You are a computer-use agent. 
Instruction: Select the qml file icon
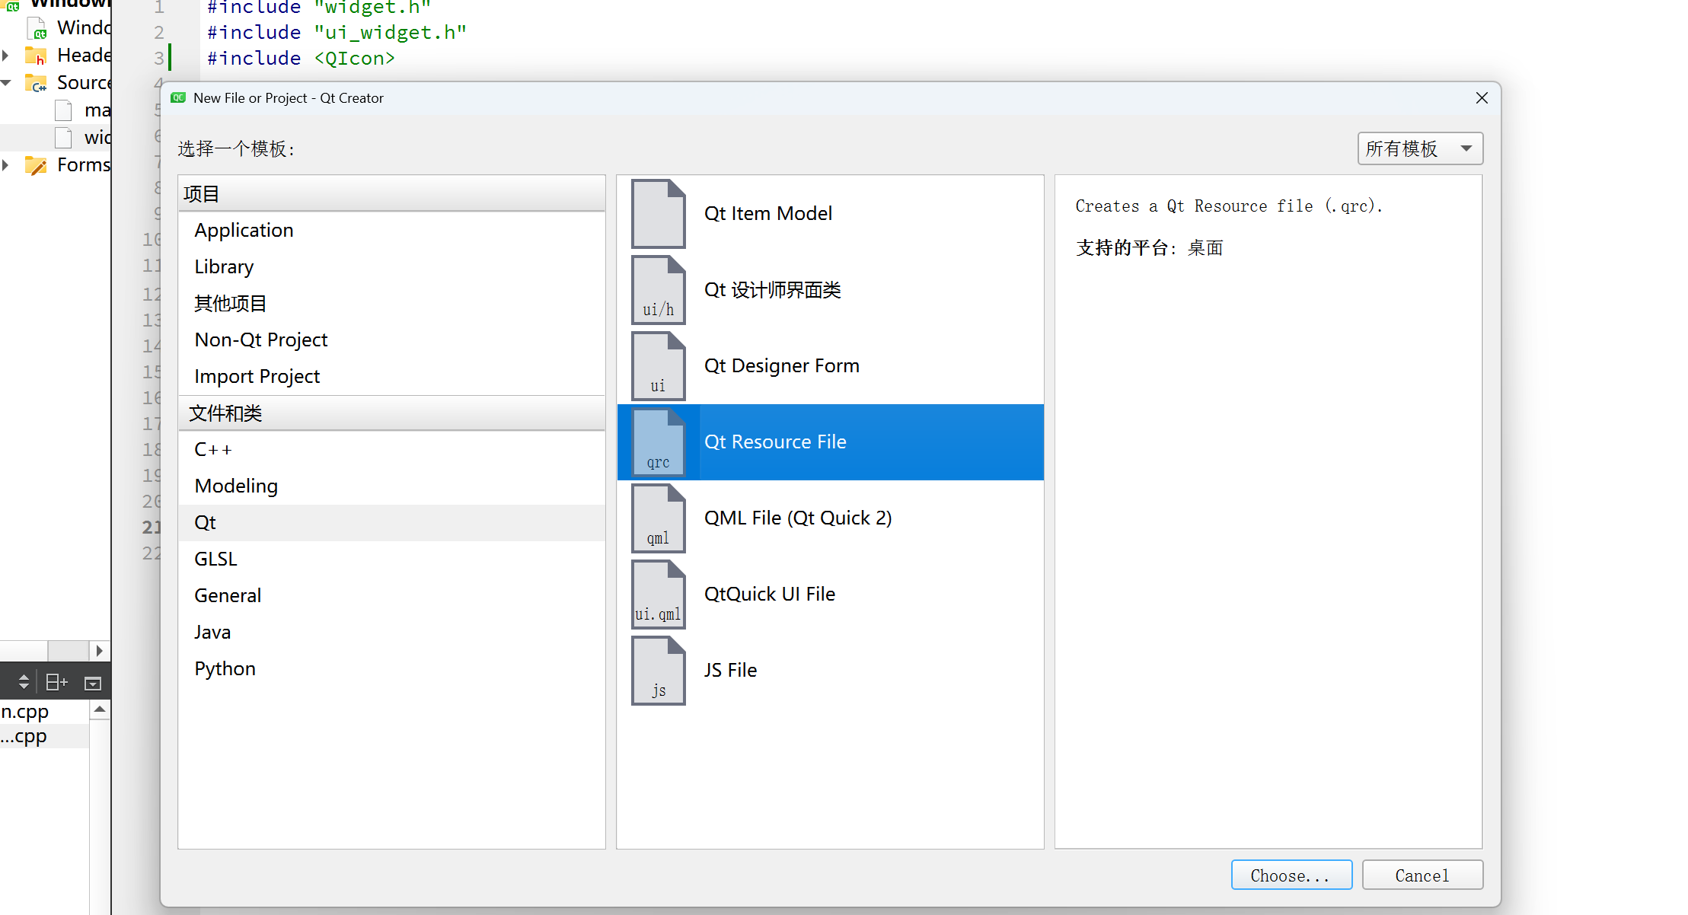(x=659, y=518)
